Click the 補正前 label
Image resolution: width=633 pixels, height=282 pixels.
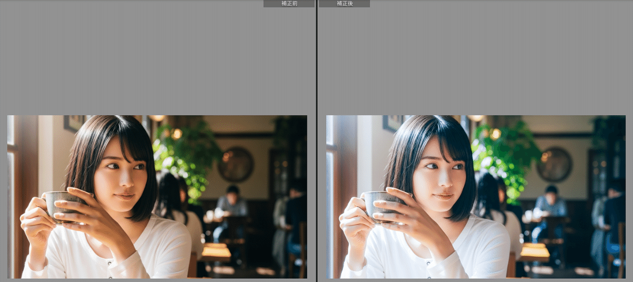289,4
